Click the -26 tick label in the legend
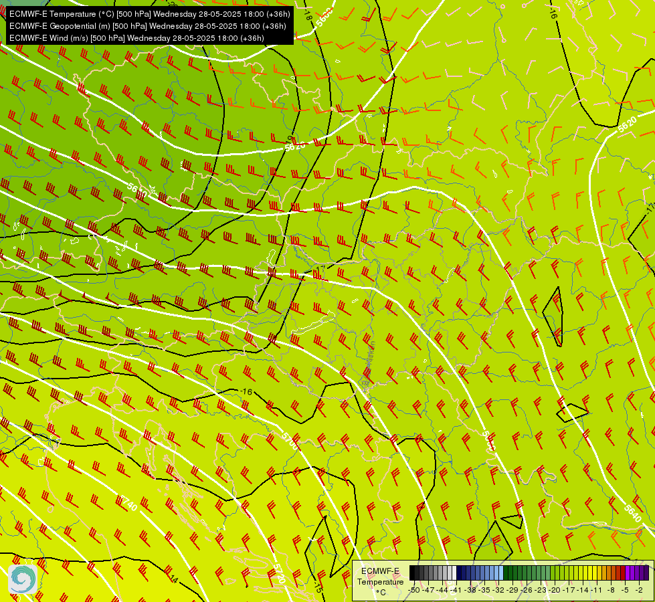Screen dimensions: 655x602 click(x=527, y=590)
